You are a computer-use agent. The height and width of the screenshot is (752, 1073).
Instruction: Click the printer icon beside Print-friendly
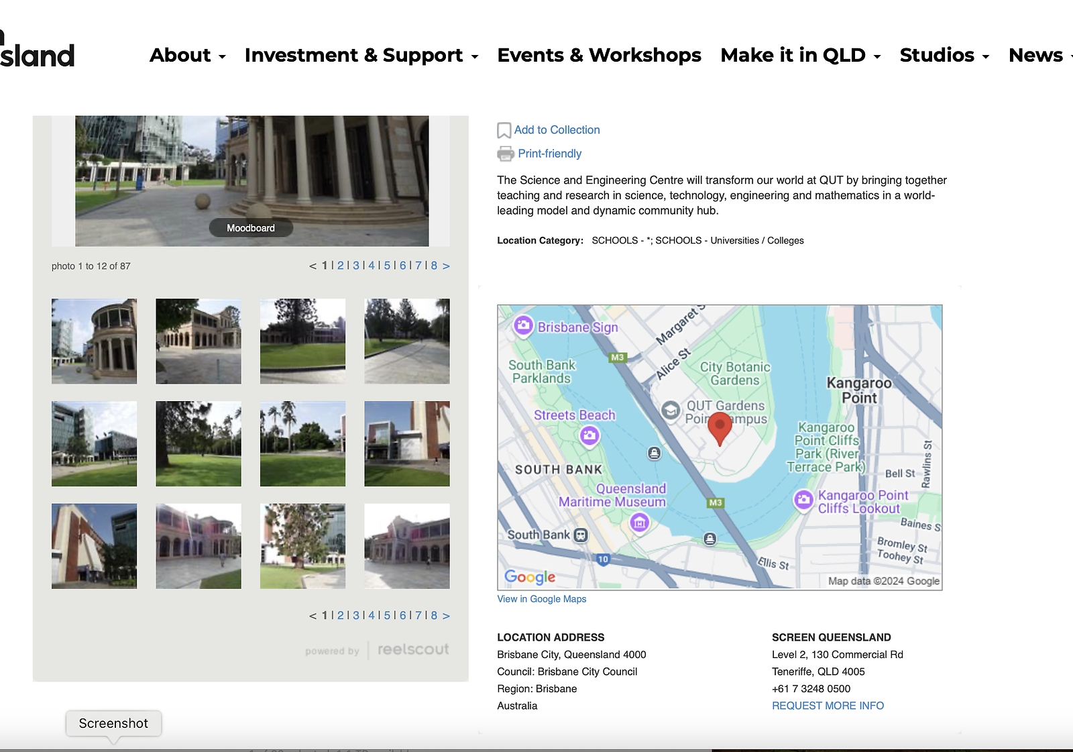click(506, 154)
